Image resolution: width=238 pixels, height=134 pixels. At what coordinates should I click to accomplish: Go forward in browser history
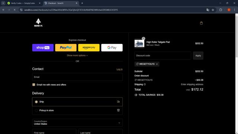(x=9, y=10)
